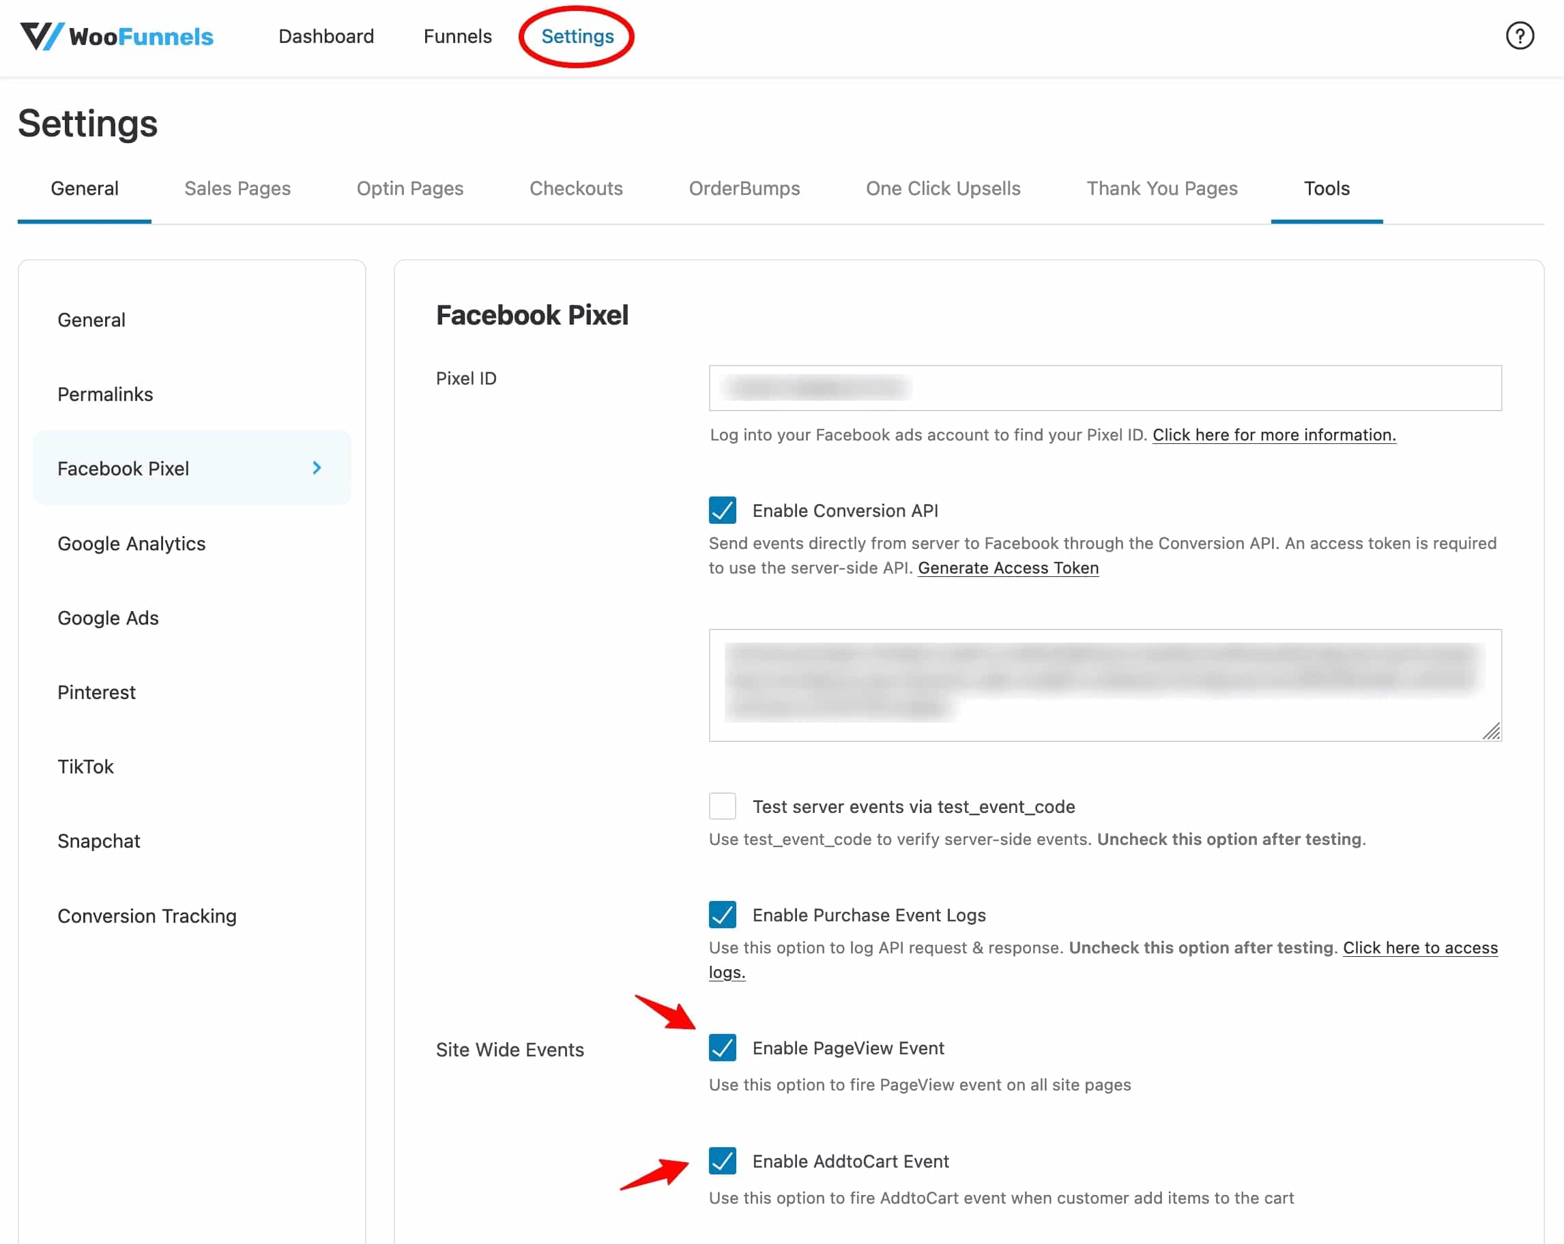This screenshot has width=1564, height=1244.
Task: Expand Permalinks sidebar section
Action: pyautogui.click(x=105, y=394)
